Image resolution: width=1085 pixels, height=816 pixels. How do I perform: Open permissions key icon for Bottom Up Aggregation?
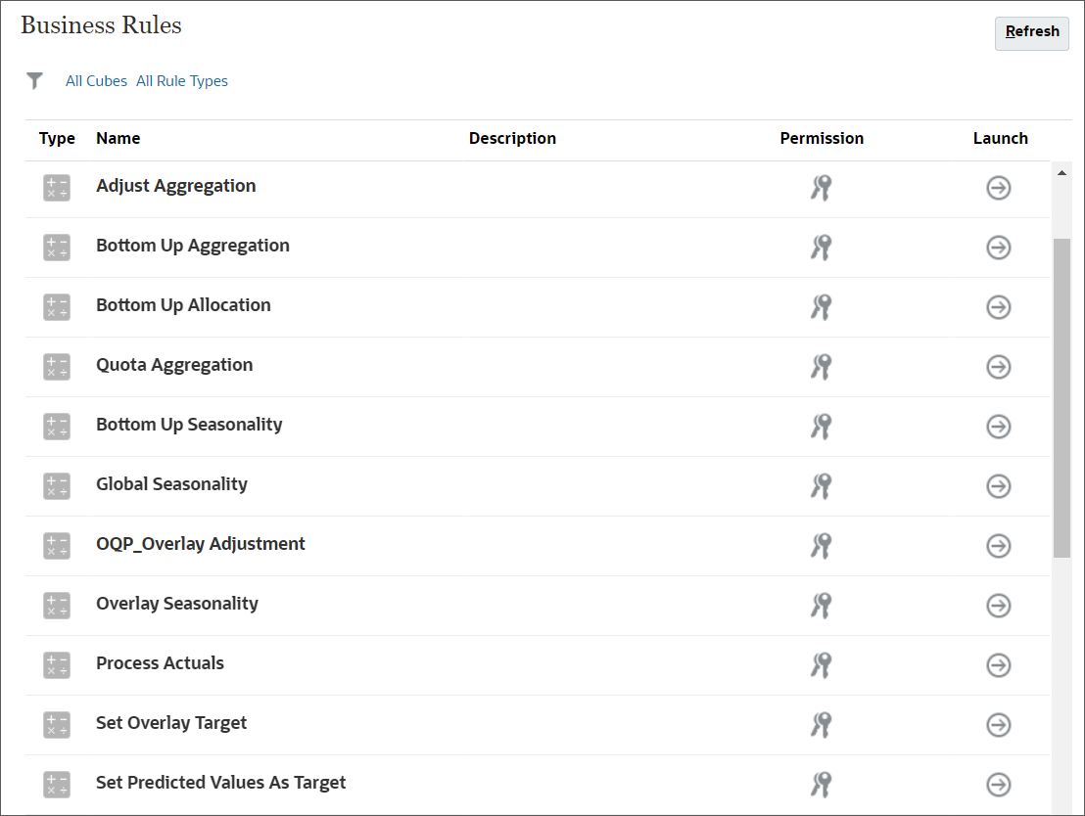click(822, 248)
